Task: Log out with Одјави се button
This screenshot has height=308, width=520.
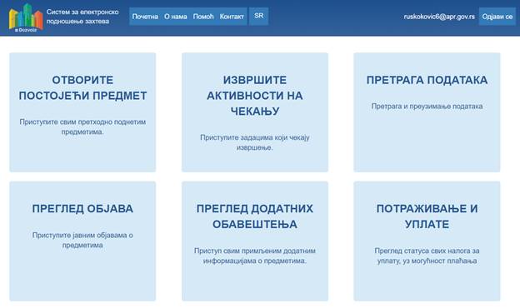Action: (497, 17)
